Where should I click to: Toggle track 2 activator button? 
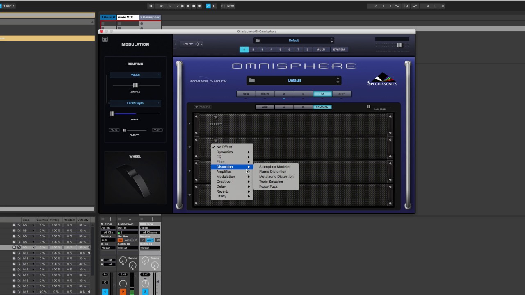(x=123, y=292)
